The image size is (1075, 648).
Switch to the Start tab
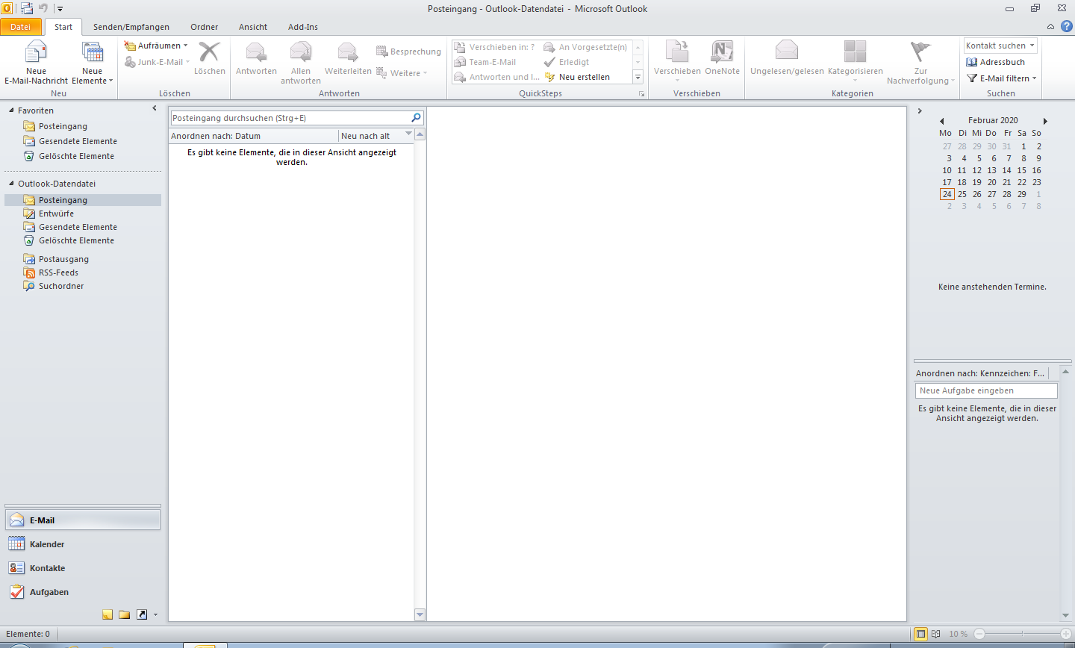[x=63, y=27]
